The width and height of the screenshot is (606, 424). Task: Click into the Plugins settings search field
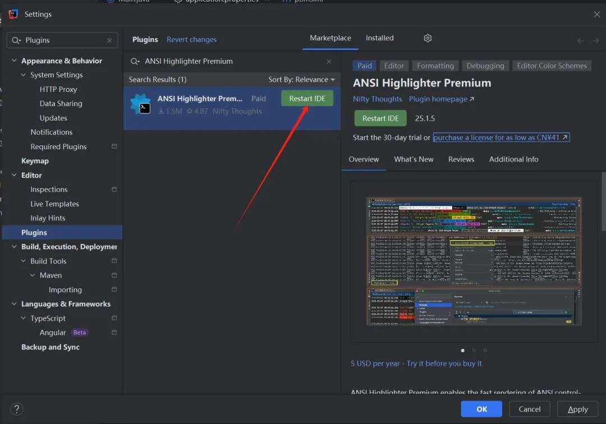pyautogui.click(x=62, y=40)
